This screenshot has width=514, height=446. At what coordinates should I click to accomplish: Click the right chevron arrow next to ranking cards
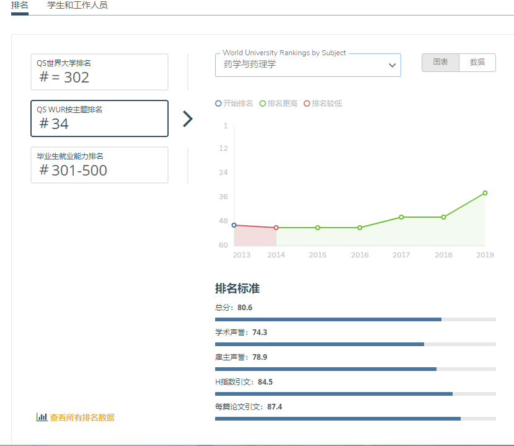coord(188,118)
